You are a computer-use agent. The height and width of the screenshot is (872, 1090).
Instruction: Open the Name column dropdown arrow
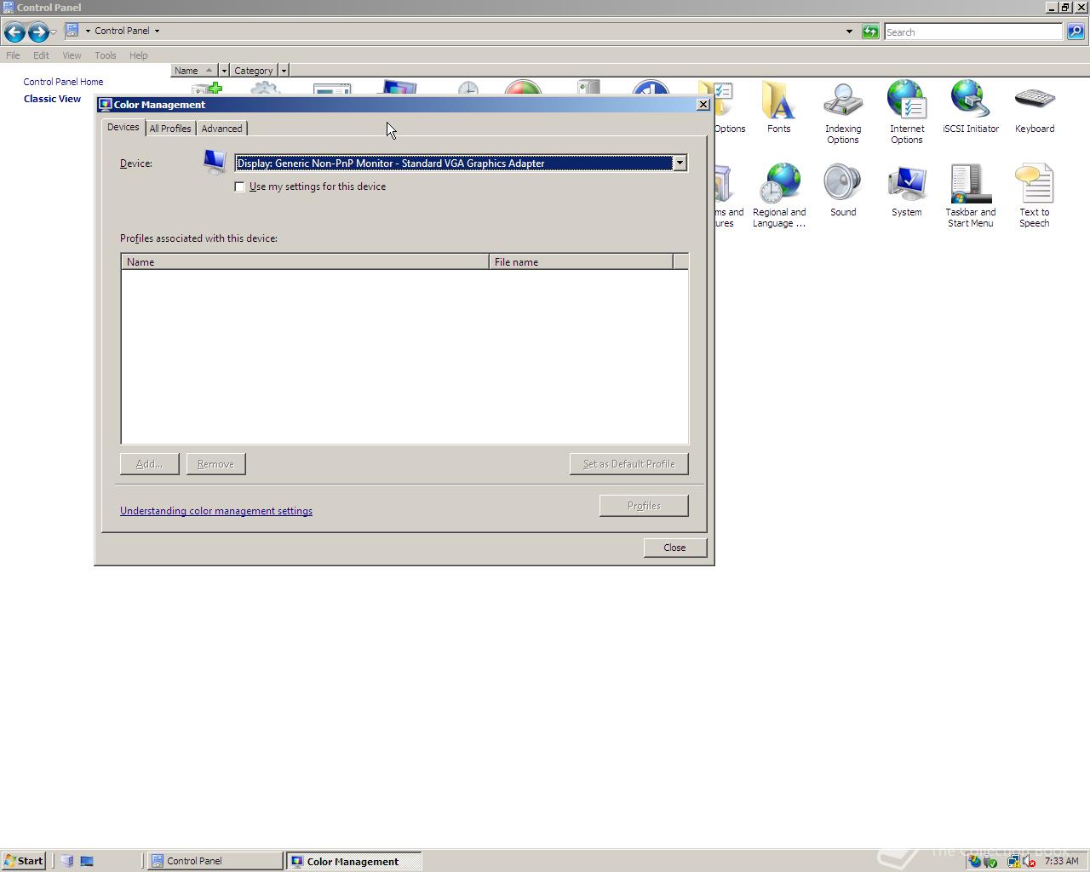tap(224, 71)
